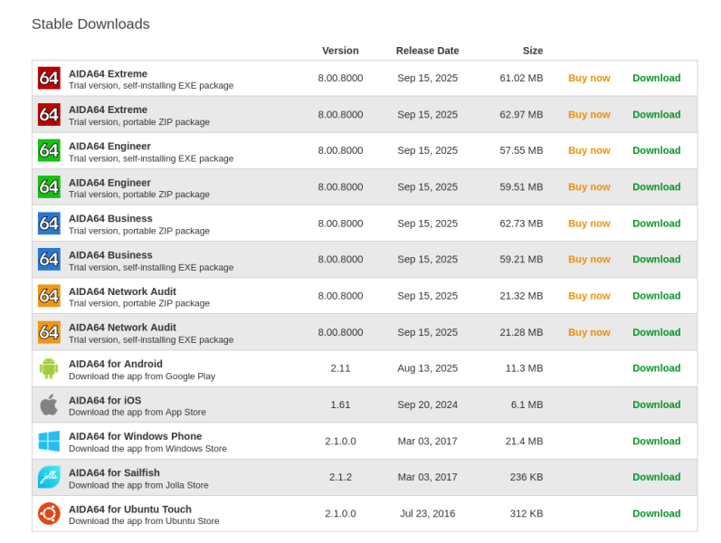Click the 62.73 MB size value
The width and height of the screenshot is (721, 543).
tap(521, 224)
